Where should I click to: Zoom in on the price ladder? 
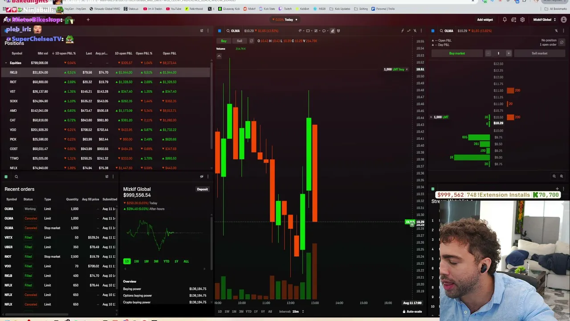pyautogui.click(x=561, y=176)
